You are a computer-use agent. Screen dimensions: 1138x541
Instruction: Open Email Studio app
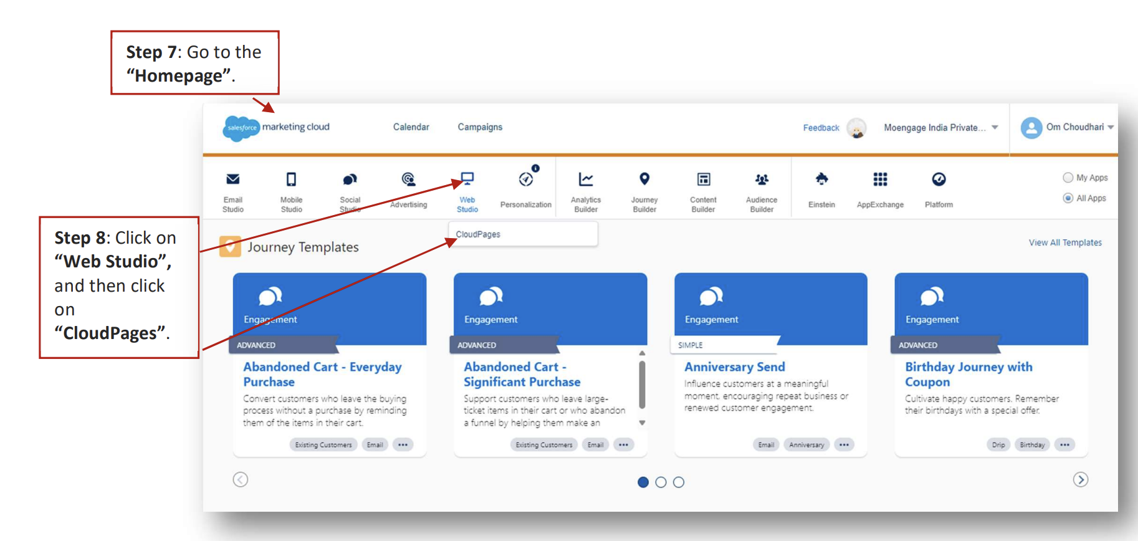click(x=232, y=193)
